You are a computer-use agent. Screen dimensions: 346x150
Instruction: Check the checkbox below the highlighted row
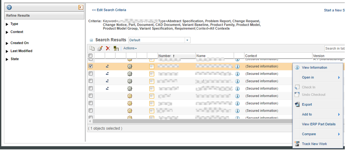[x=90, y=74]
